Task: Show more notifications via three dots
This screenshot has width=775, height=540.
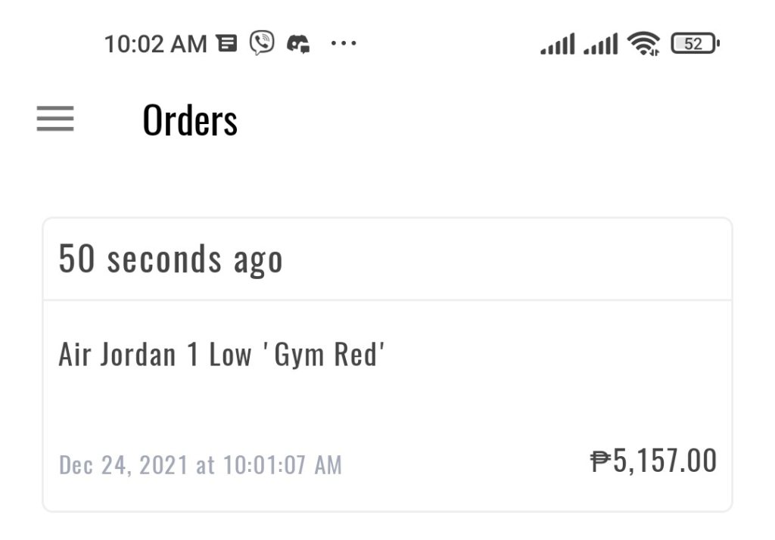Action: click(343, 44)
